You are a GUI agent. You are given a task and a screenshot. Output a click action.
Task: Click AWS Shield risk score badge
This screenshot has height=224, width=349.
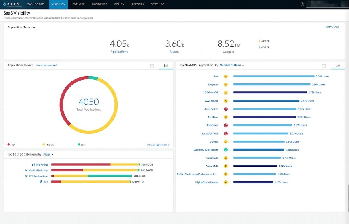[x=226, y=101]
